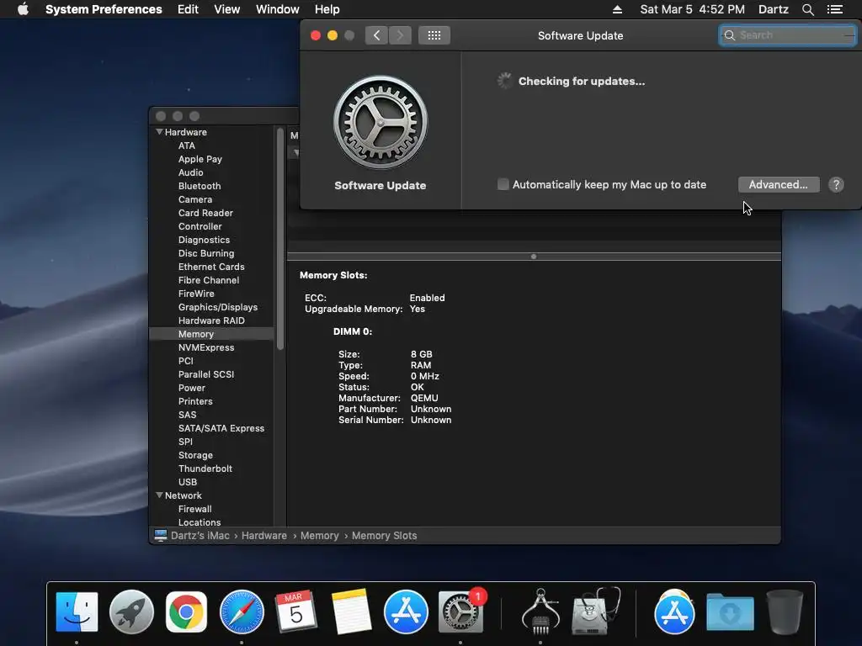Select Audio in the sidebar
The height and width of the screenshot is (646, 862).
pyautogui.click(x=191, y=172)
